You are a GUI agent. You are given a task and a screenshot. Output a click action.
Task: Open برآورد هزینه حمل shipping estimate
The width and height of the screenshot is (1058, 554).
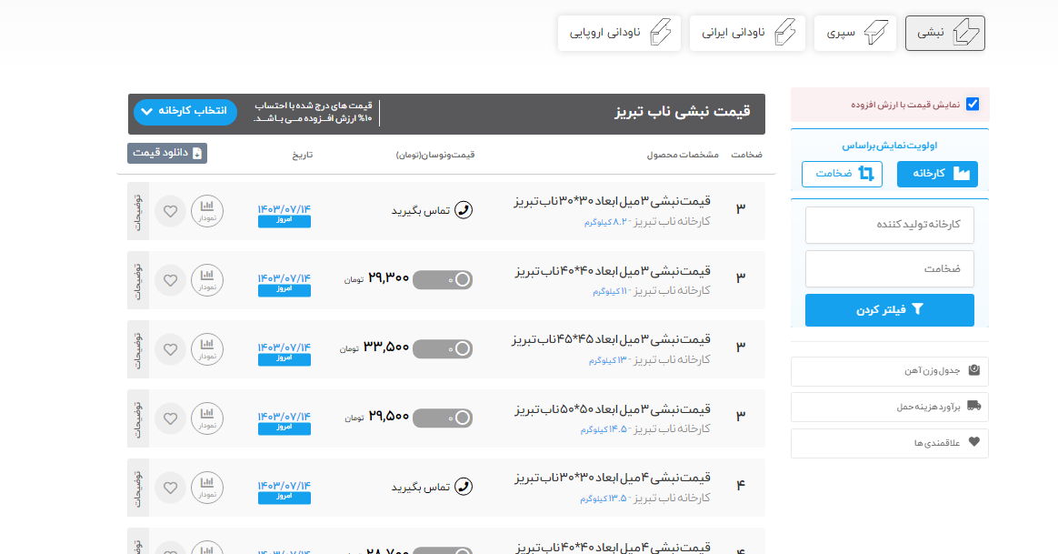[x=889, y=407]
